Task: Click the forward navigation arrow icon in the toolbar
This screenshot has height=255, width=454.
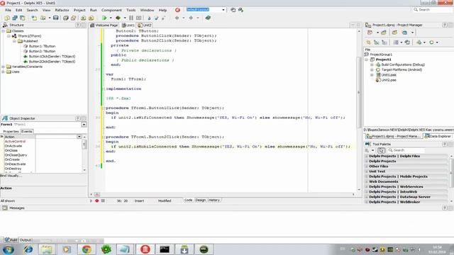Action: tap(191, 18)
